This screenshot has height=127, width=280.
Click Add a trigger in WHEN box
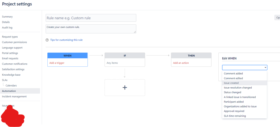tap(57, 63)
